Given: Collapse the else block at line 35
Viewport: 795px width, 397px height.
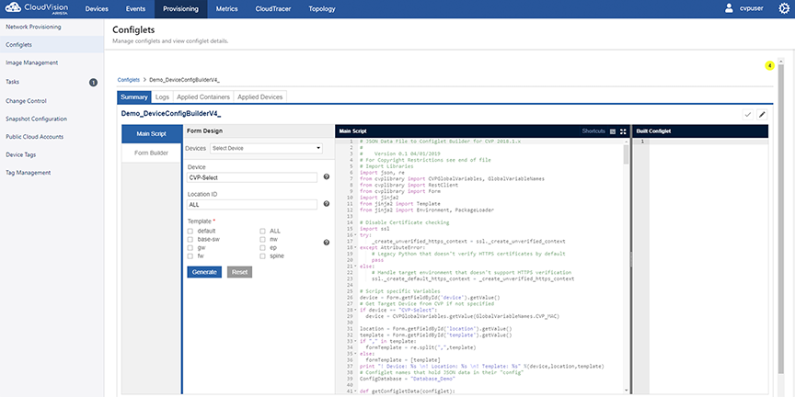Looking at the screenshot, I should (355, 354).
